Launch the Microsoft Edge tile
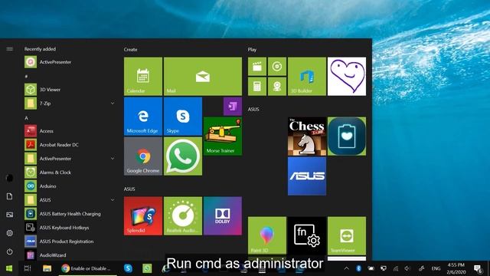Screen dimensions: 490x276 tap(143, 117)
